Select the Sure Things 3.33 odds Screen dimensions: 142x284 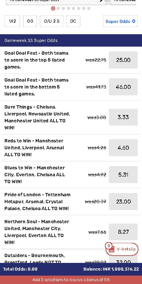pyautogui.click(x=123, y=117)
